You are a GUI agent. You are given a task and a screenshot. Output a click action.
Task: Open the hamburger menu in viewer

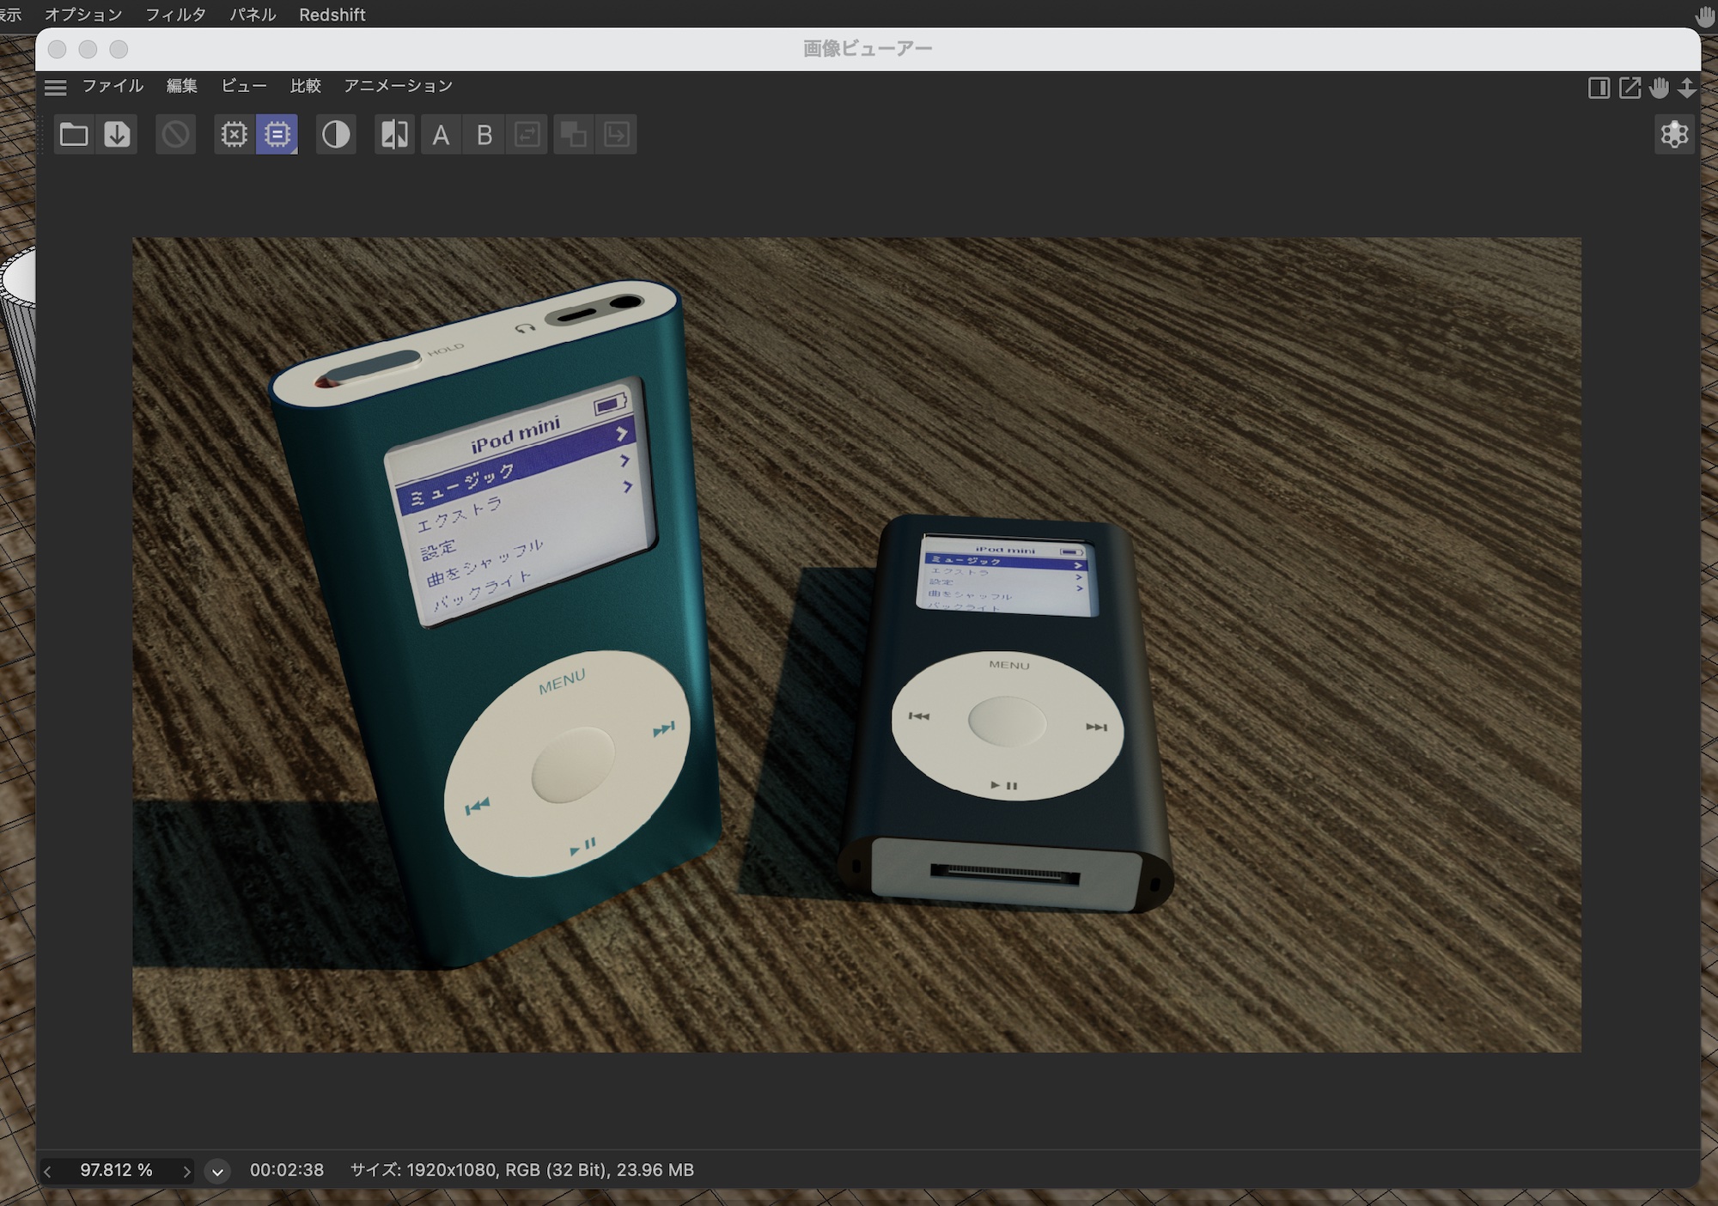click(x=56, y=87)
